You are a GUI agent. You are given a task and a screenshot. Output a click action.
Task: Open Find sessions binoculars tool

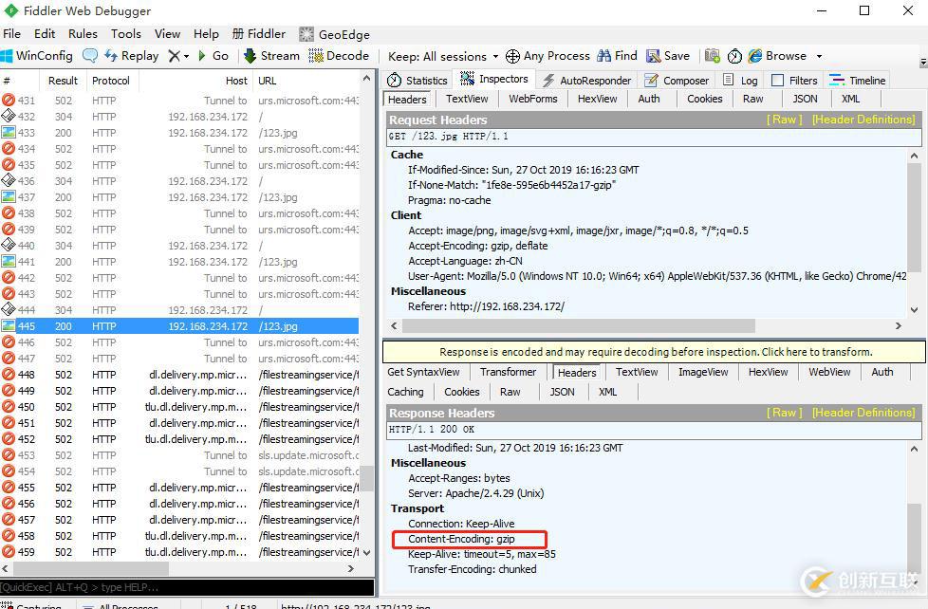point(617,56)
